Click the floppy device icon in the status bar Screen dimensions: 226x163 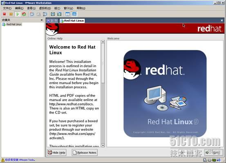[x=210, y=160]
